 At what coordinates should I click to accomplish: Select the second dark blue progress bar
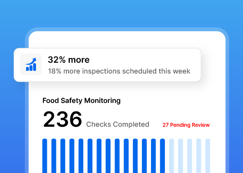[x=54, y=156]
